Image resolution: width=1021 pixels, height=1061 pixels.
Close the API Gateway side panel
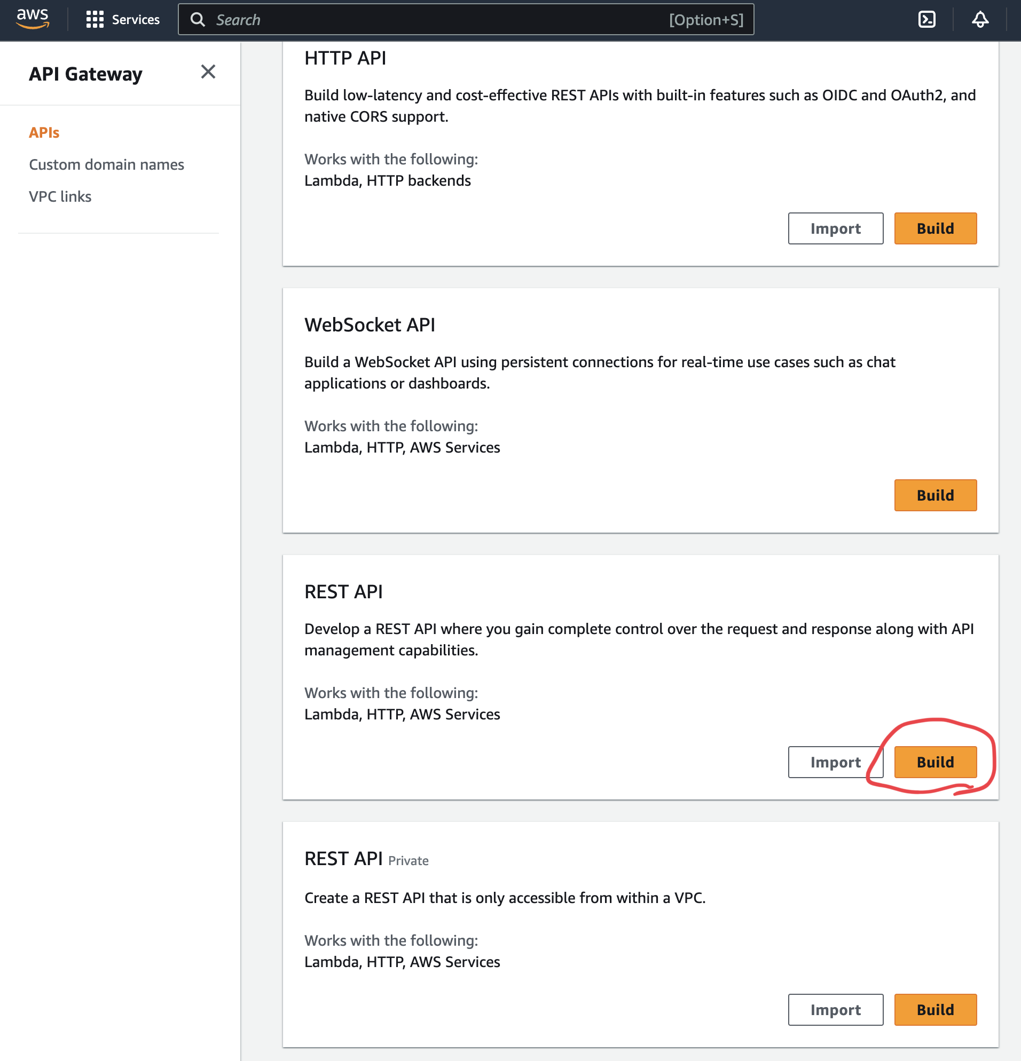point(208,72)
